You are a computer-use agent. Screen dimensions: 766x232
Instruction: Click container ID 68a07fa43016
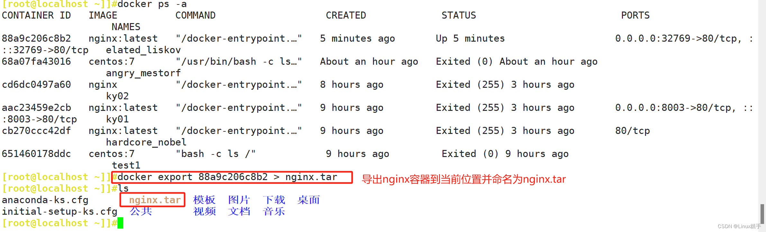(36, 62)
